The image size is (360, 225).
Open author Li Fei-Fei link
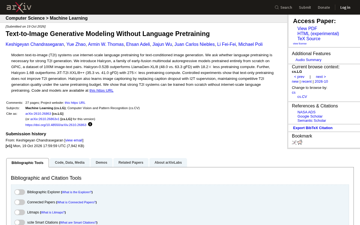[226, 44]
